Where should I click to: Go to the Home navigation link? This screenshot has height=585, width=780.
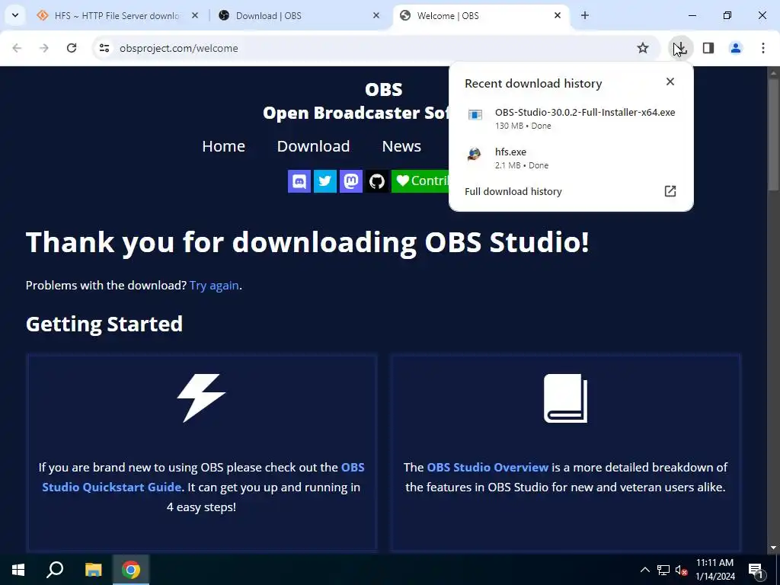click(223, 146)
